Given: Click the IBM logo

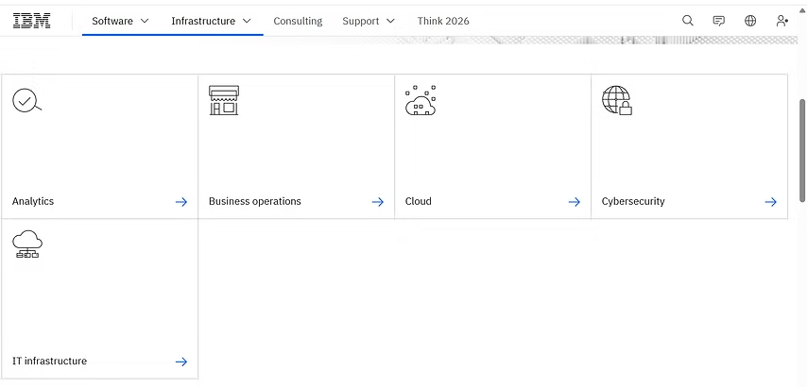Looking at the screenshot, I should [x=31, y=21].
